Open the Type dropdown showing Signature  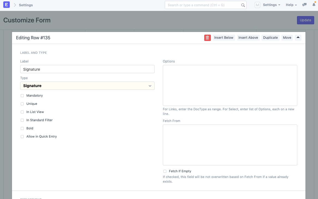pyautogui.click(x=87, y=86)
